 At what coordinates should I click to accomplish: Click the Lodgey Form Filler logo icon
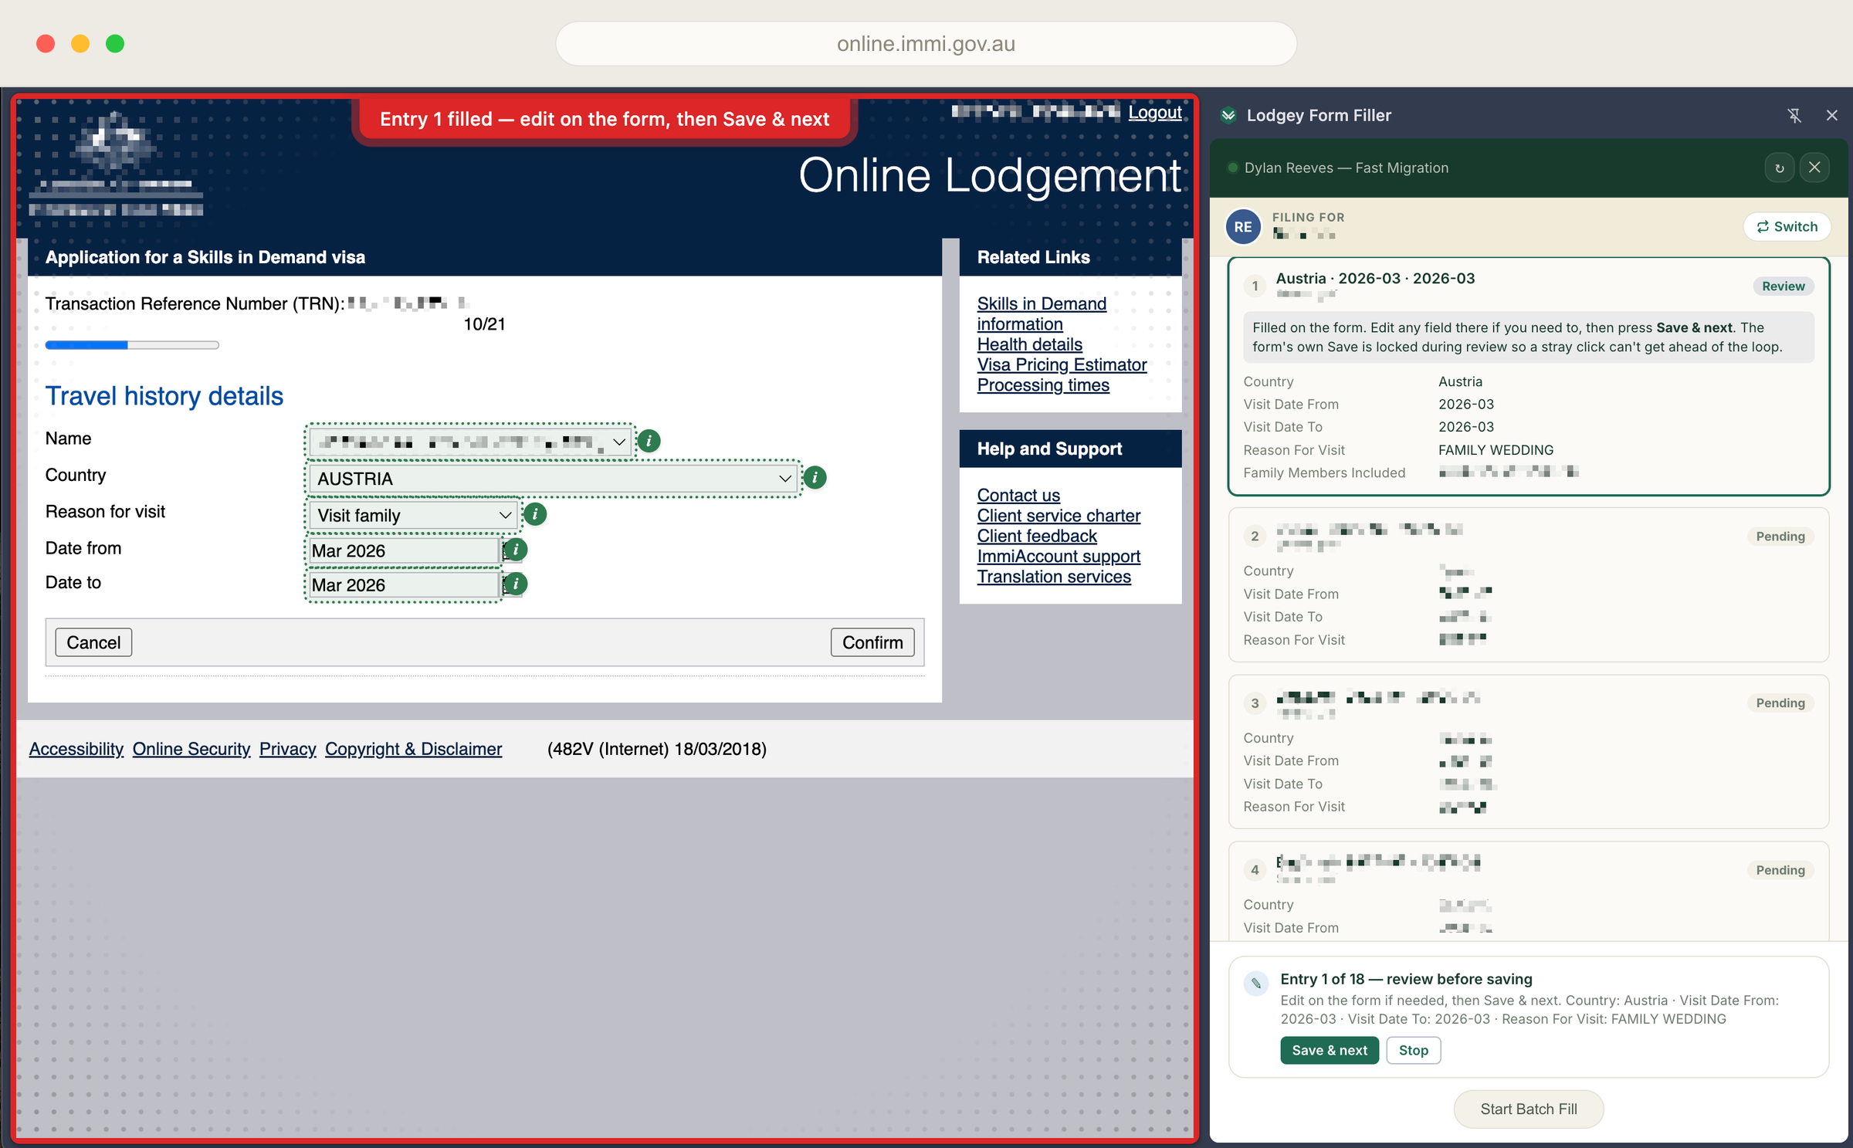[x=1228, y=116]
